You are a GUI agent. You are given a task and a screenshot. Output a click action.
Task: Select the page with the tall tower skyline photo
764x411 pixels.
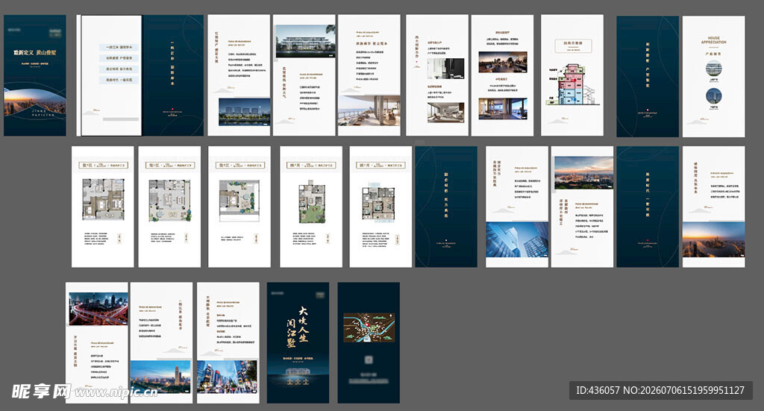161,343
